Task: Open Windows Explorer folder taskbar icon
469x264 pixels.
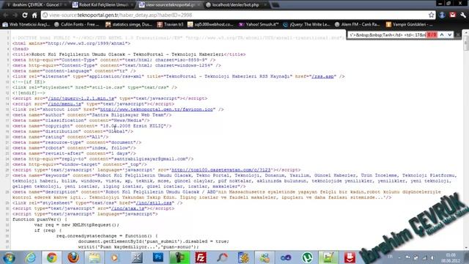Action: [x=95, y=257]
